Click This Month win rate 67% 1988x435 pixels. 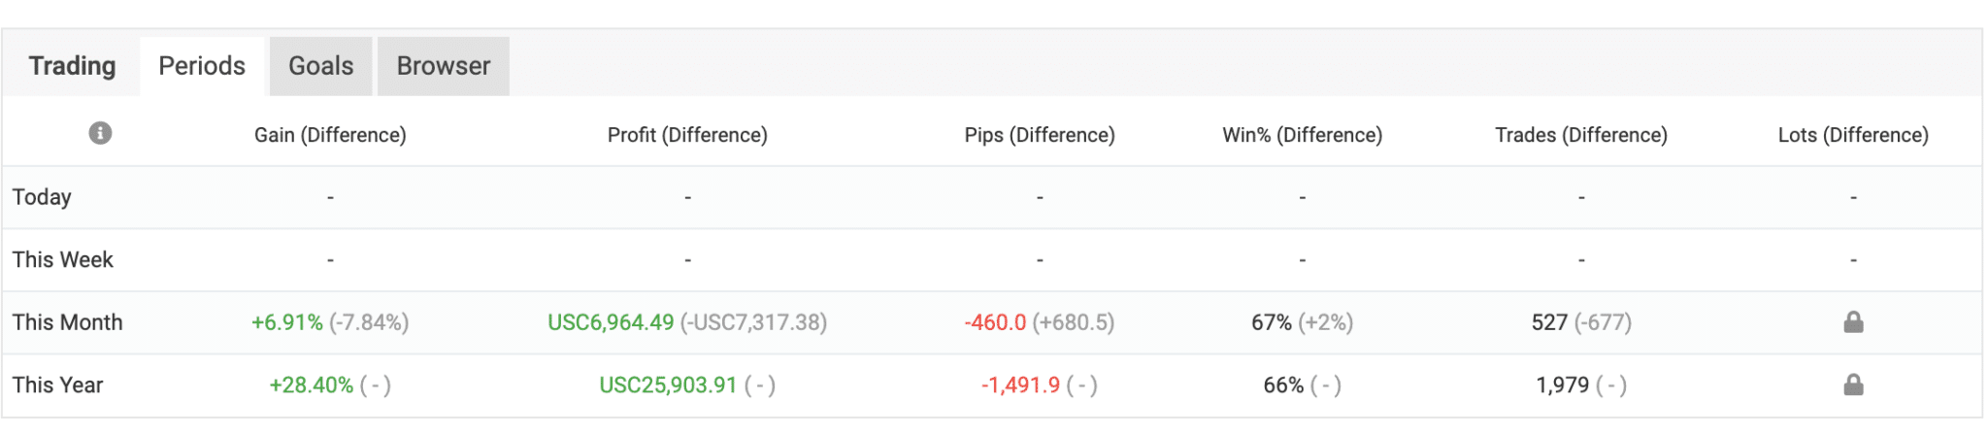tap(1271, 322)
